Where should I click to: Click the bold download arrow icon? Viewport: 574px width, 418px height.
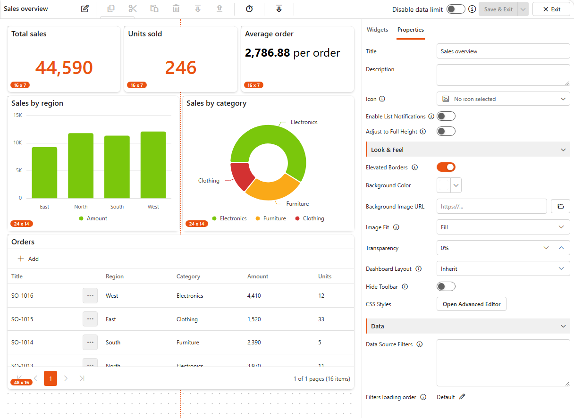tap(279, 8)
